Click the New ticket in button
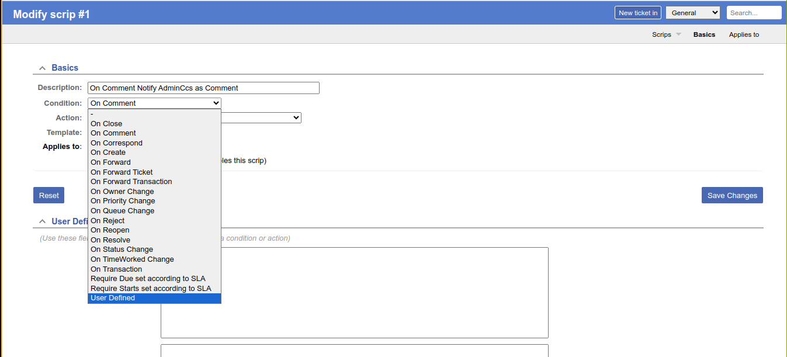Image resolution: width=787 pixels, height=357 pixels. tap(637, 13)
